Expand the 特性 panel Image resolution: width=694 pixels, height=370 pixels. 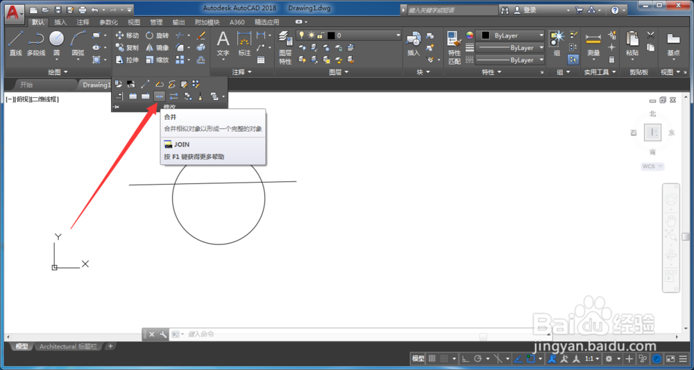tap(491, 72)
